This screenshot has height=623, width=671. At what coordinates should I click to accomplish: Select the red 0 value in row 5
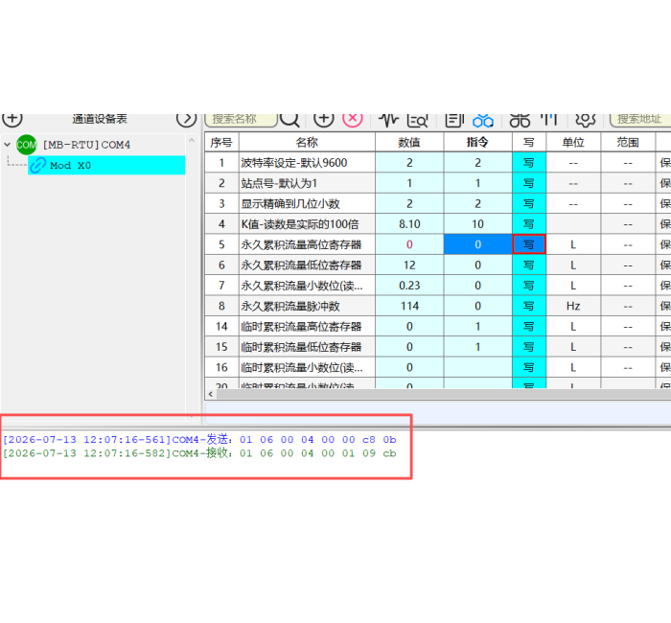409,244
